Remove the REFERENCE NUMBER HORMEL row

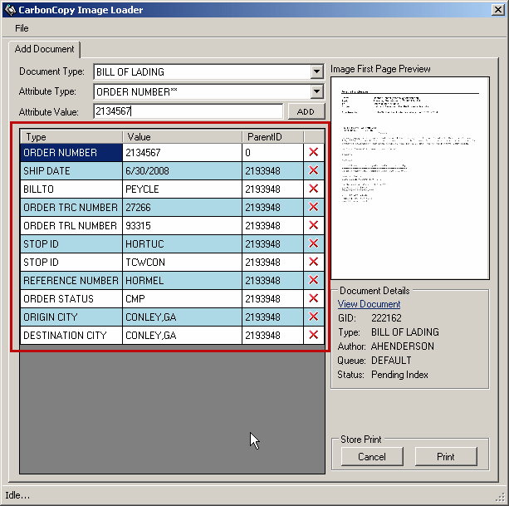[313, 281]
